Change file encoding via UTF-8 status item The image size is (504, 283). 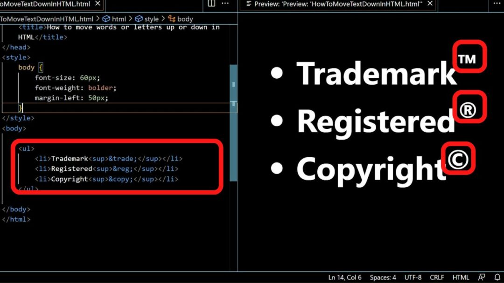pos(413,277)
